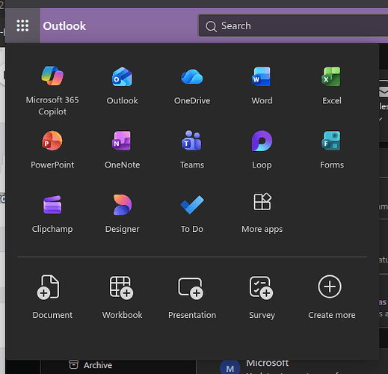
Task: Open the Archive folder
Action: pyautogui.click(x=90, y=365)
